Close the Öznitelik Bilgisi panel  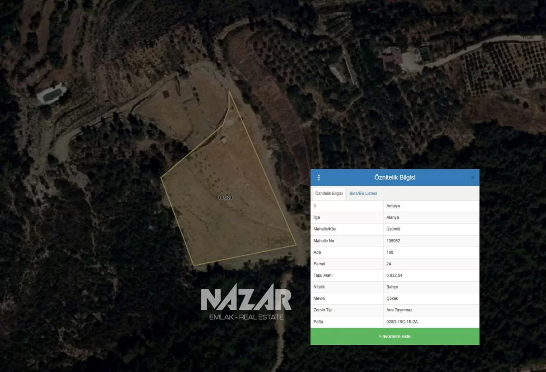pyautogui.click(x=472, y=178)
